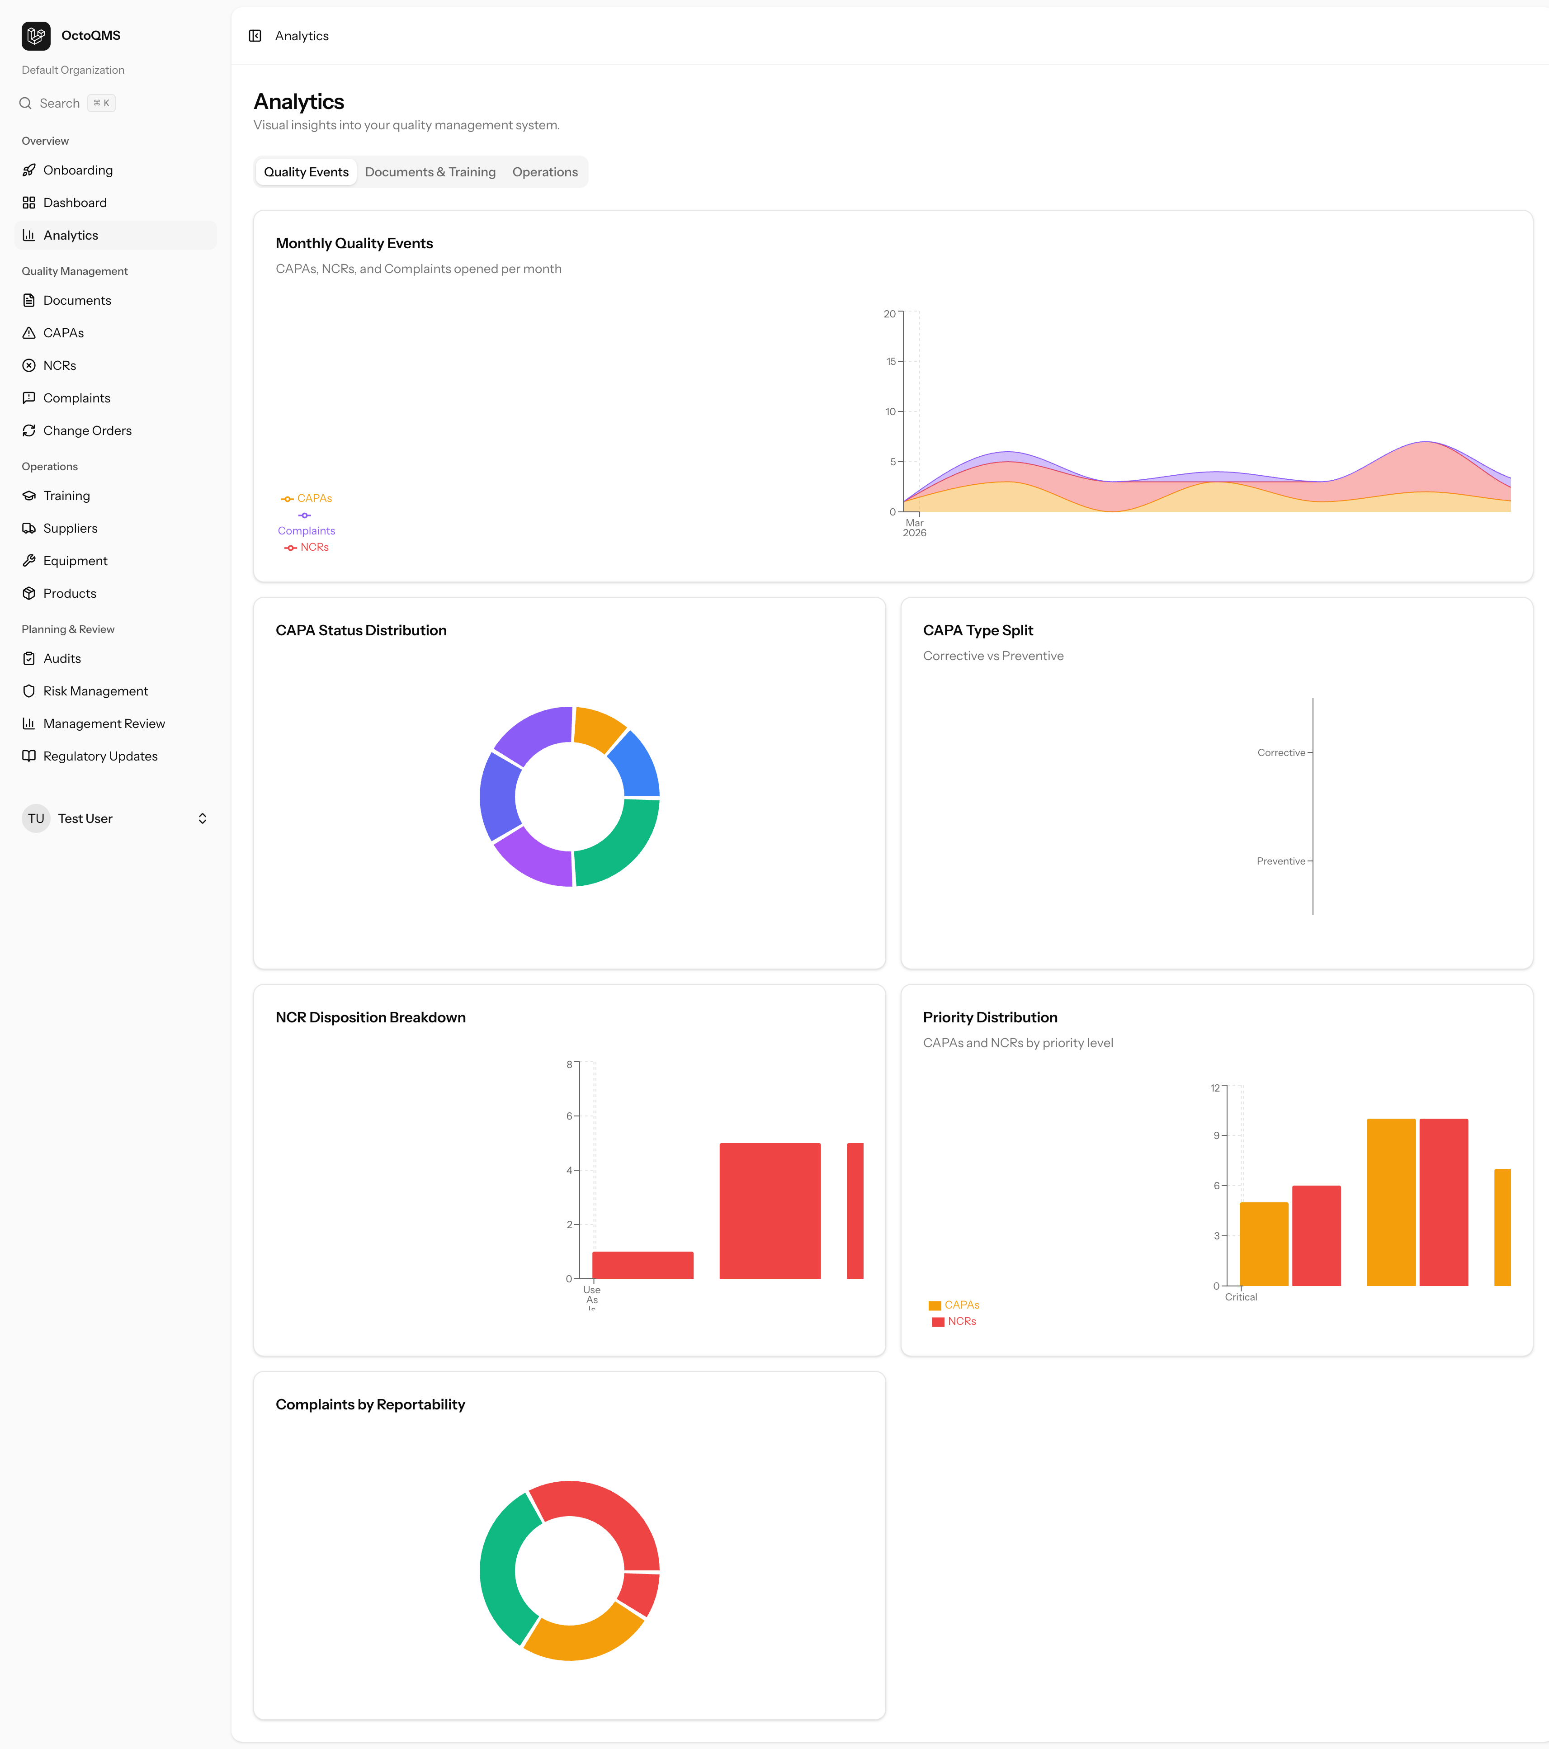This screenshot has width=1549, height=1749.
Task: Click the Audits clipboard icon
Action: (x=29, y=658)
